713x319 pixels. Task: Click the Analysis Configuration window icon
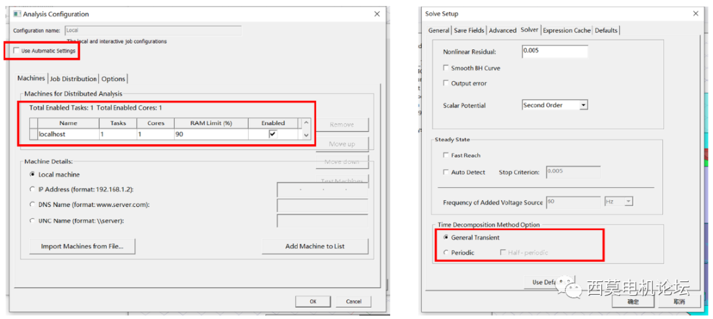(x=17, y=14)
